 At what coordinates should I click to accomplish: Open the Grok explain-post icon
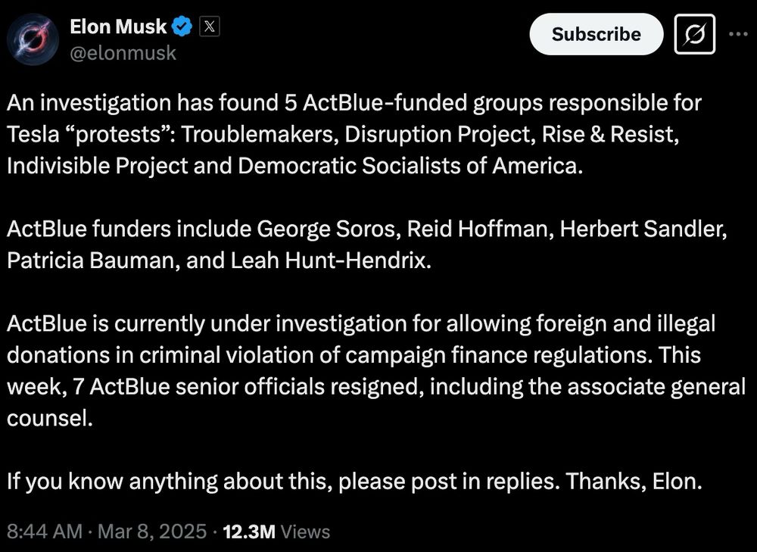(x=694, y=34)
